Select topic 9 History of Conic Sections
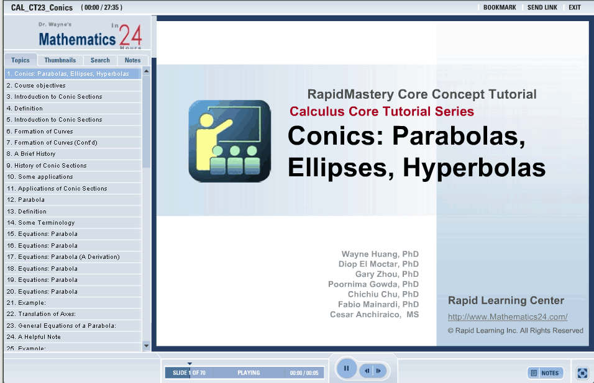The height and width of the screenshot is (383, 594). (73, 165)
